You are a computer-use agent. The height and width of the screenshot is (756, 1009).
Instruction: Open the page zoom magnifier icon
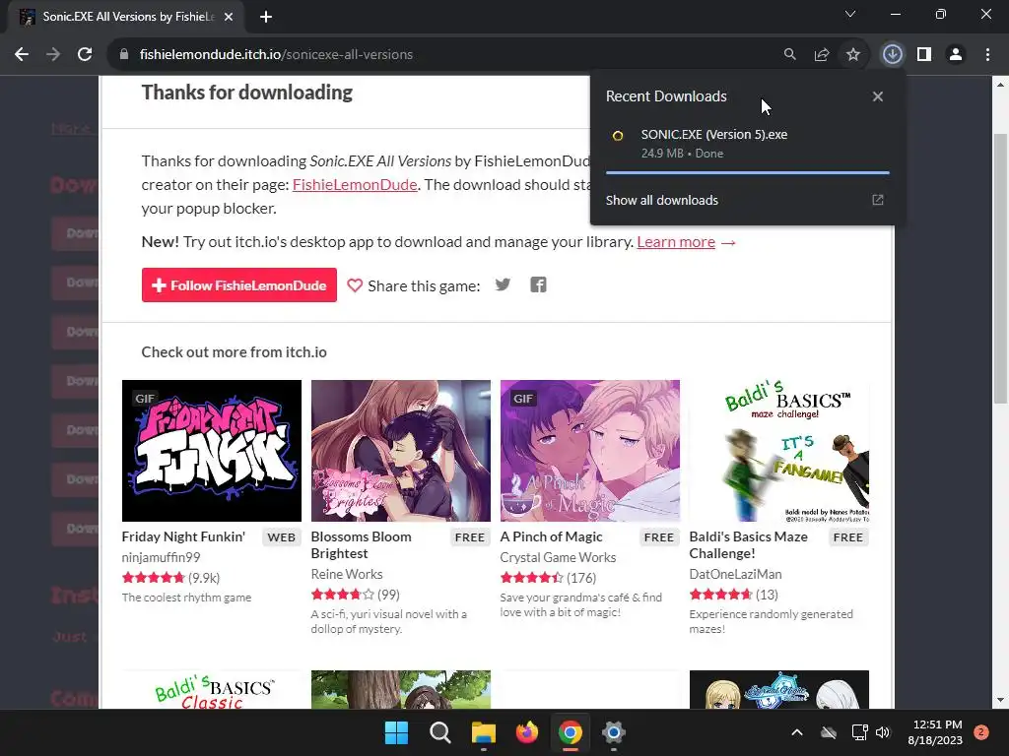pyautogui.click(x=789, y=55)
